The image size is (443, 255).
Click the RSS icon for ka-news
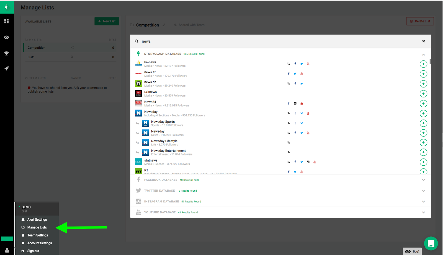click(x=289, y=64)
